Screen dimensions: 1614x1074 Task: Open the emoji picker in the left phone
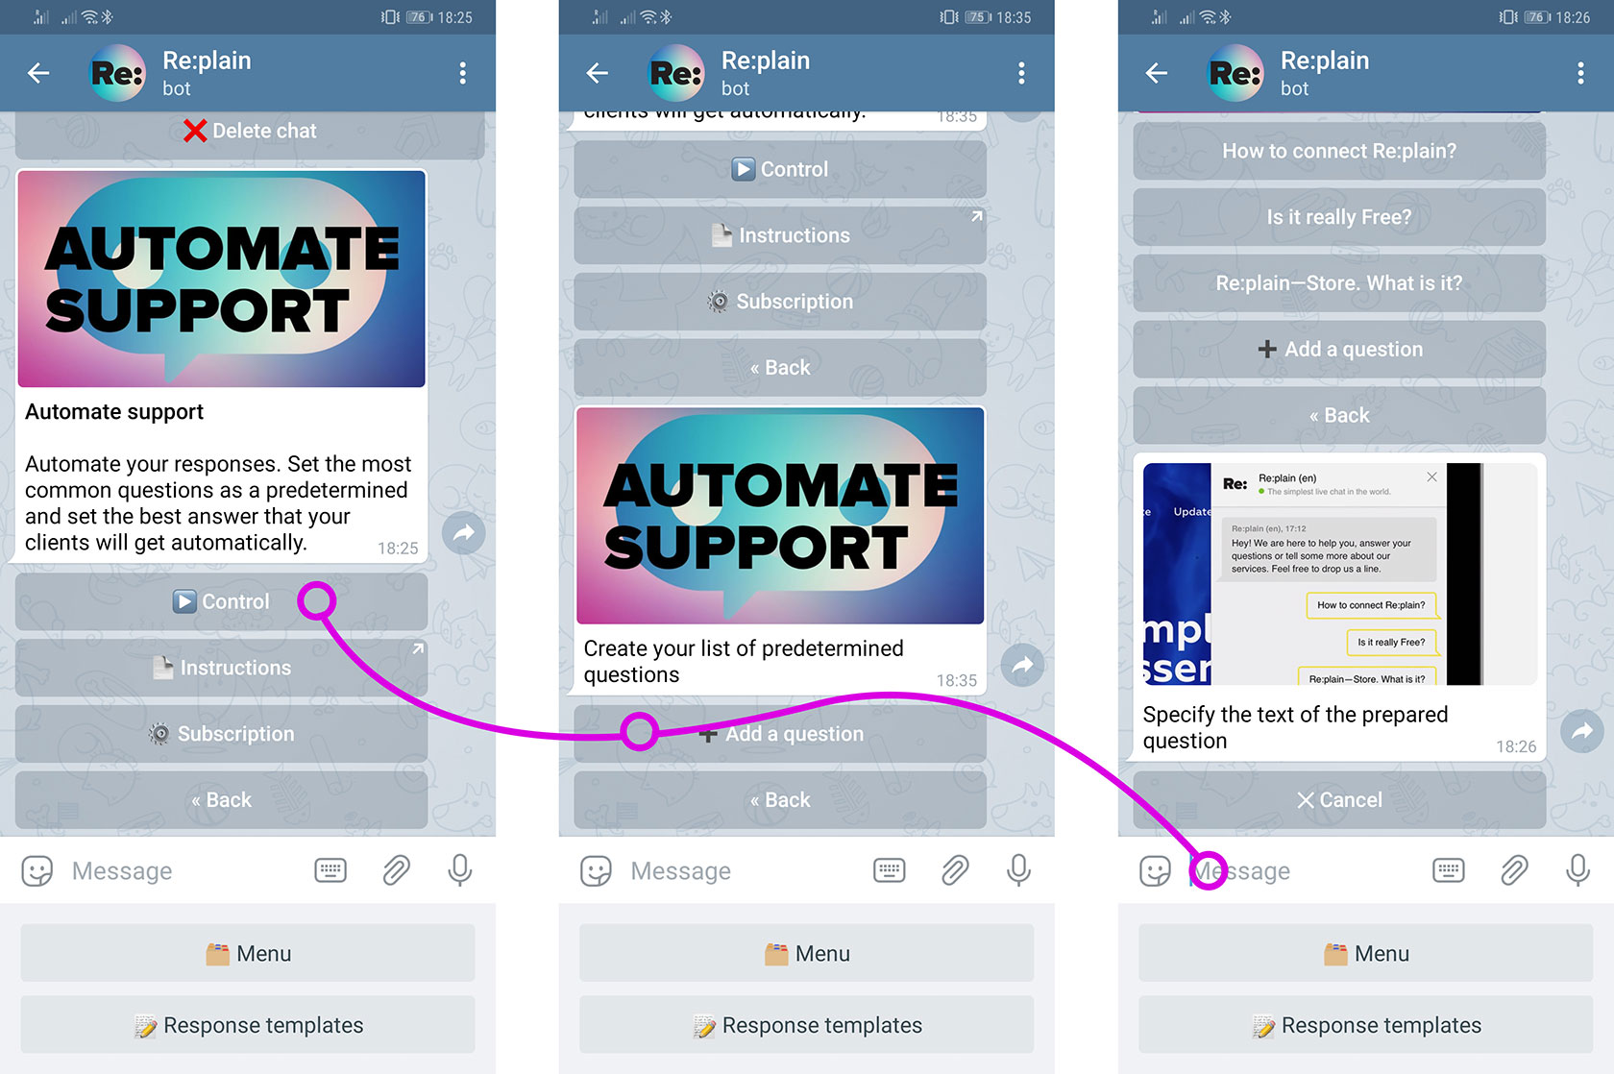(x=37, y=871)
